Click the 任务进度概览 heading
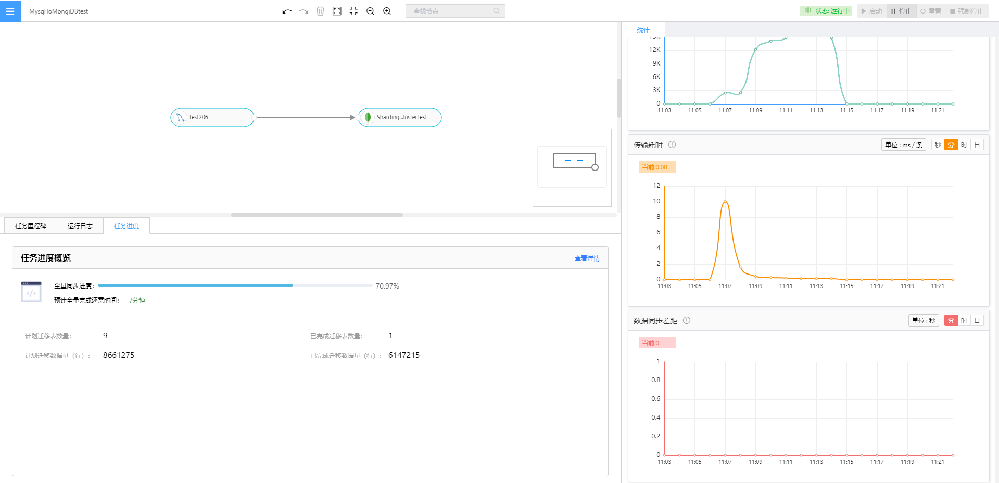The height and width of the screenshot is (483, 999). [46, 258]
